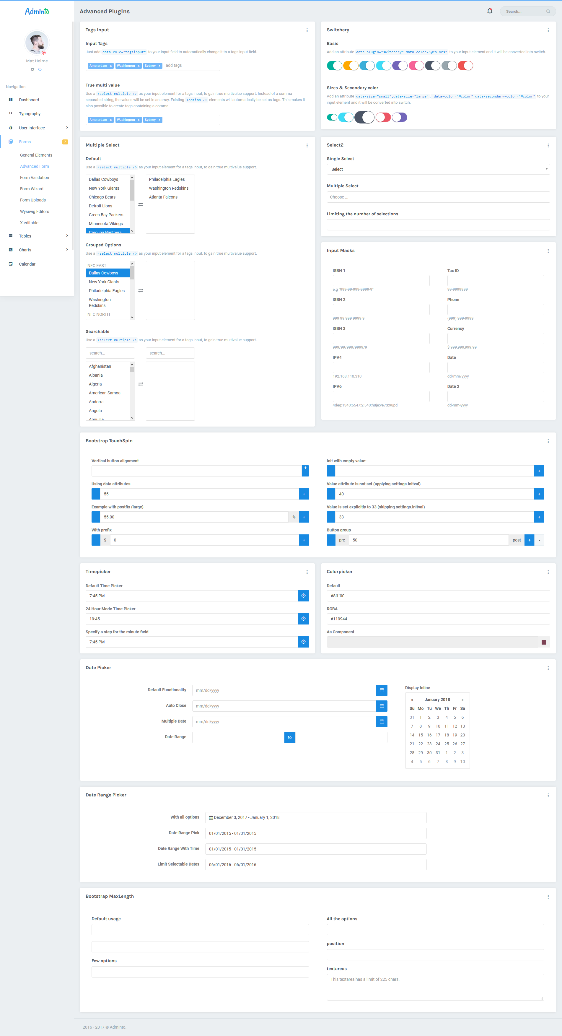Open the notifications bell
562x1036 pixels.
point(490,11)
